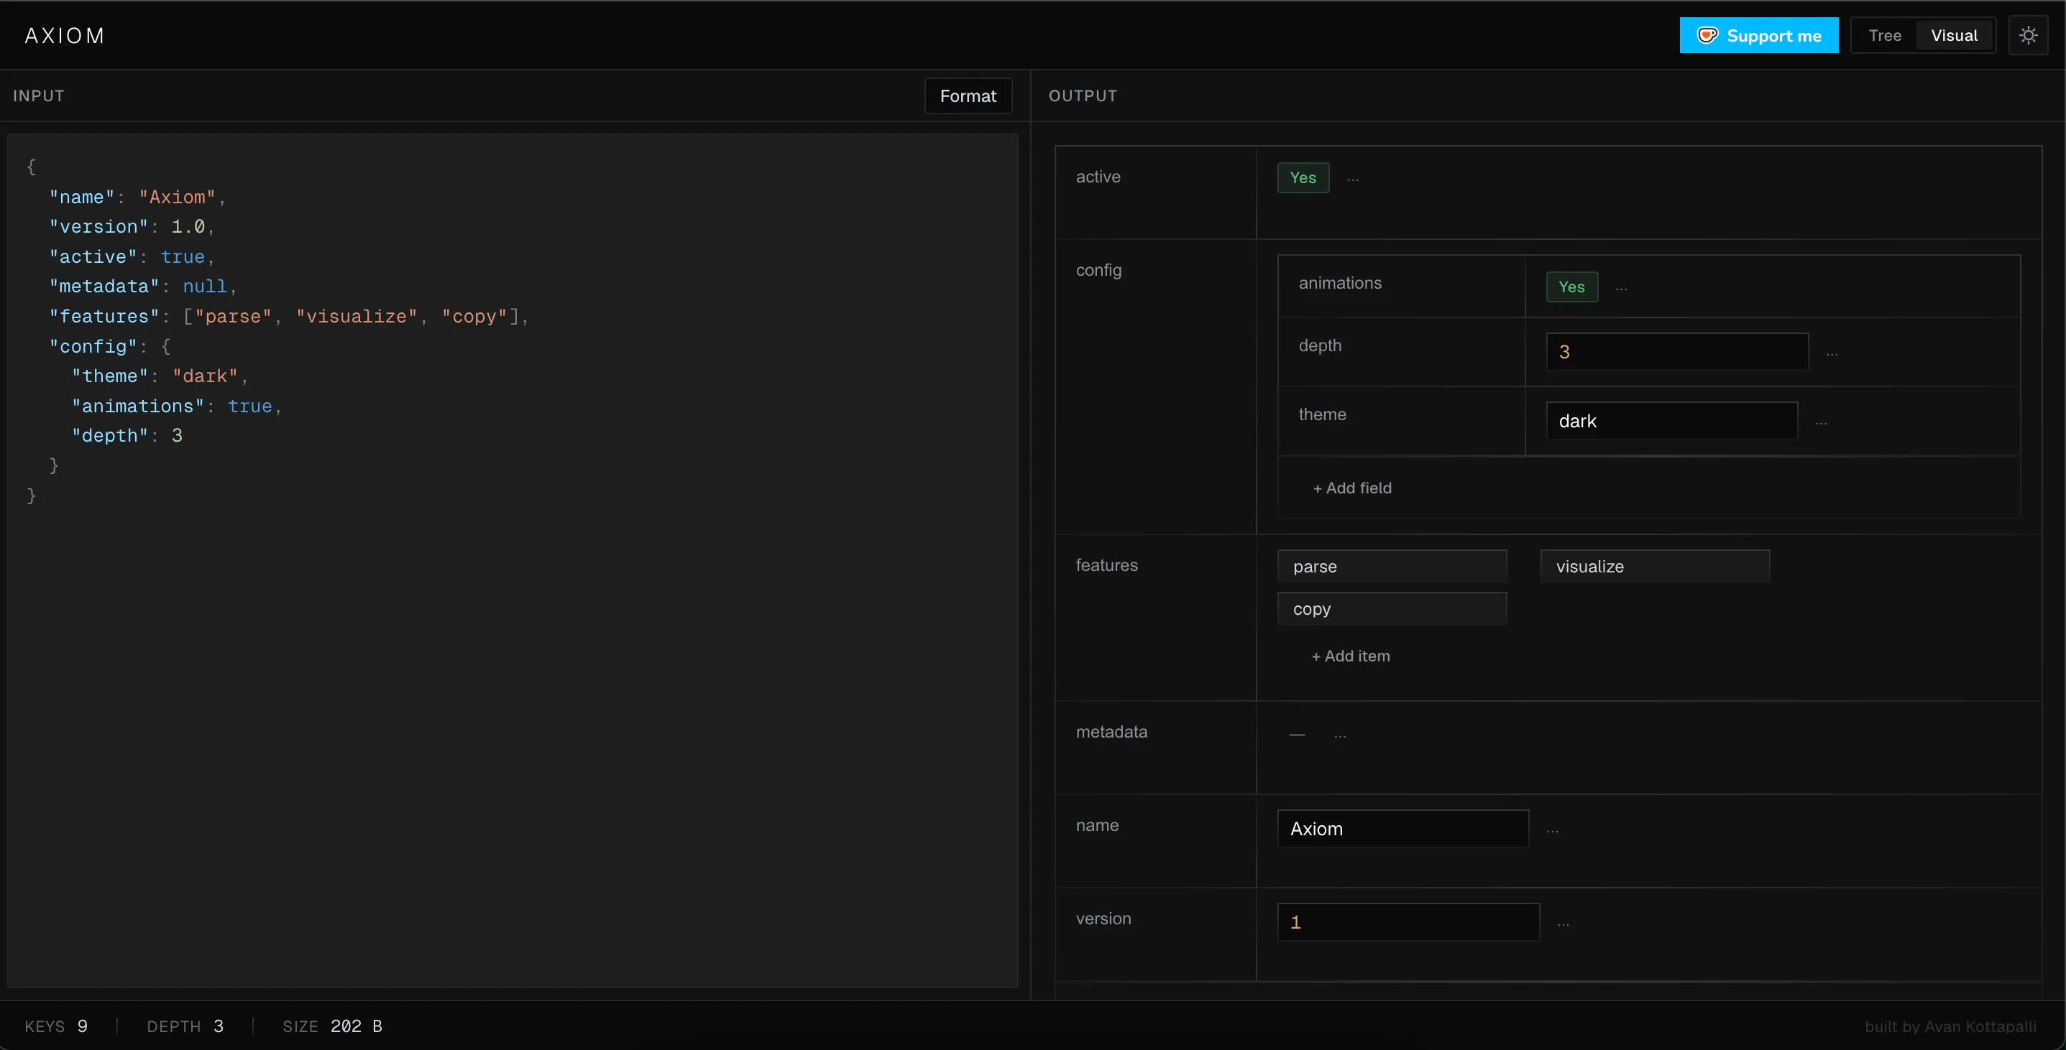The height and width of the screenshot is (1050, 2066).
Task: Switch to the Tree view tab
Action: click(x=1885, y=35)
